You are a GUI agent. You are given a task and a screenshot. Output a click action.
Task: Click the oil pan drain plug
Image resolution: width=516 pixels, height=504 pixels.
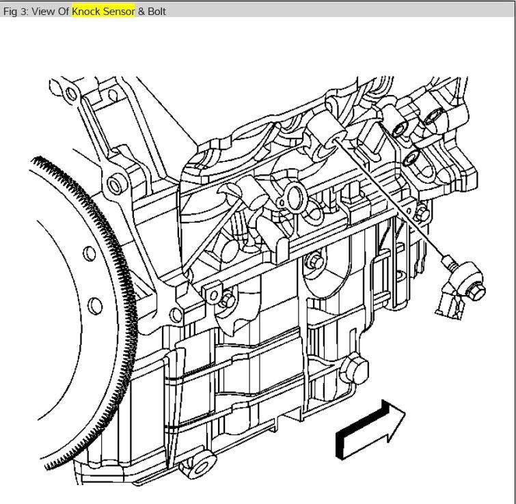[355, 369]
